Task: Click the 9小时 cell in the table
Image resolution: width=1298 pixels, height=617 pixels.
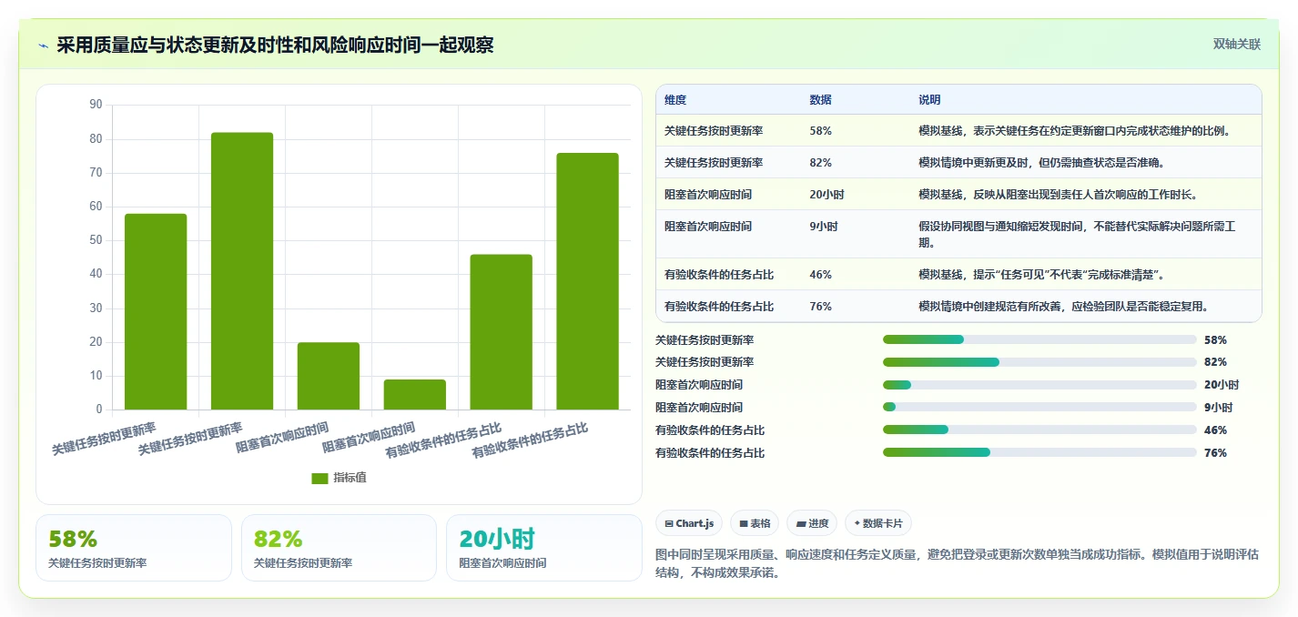Action: point(824,226)
